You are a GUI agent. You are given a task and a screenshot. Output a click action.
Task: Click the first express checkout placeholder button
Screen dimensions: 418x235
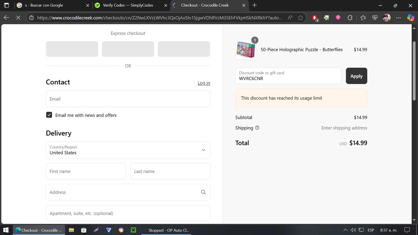click(72, 49)
